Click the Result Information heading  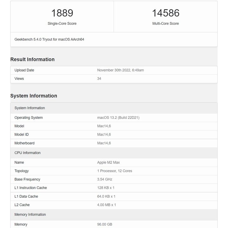pyautogui.click(x=32, y=59)
